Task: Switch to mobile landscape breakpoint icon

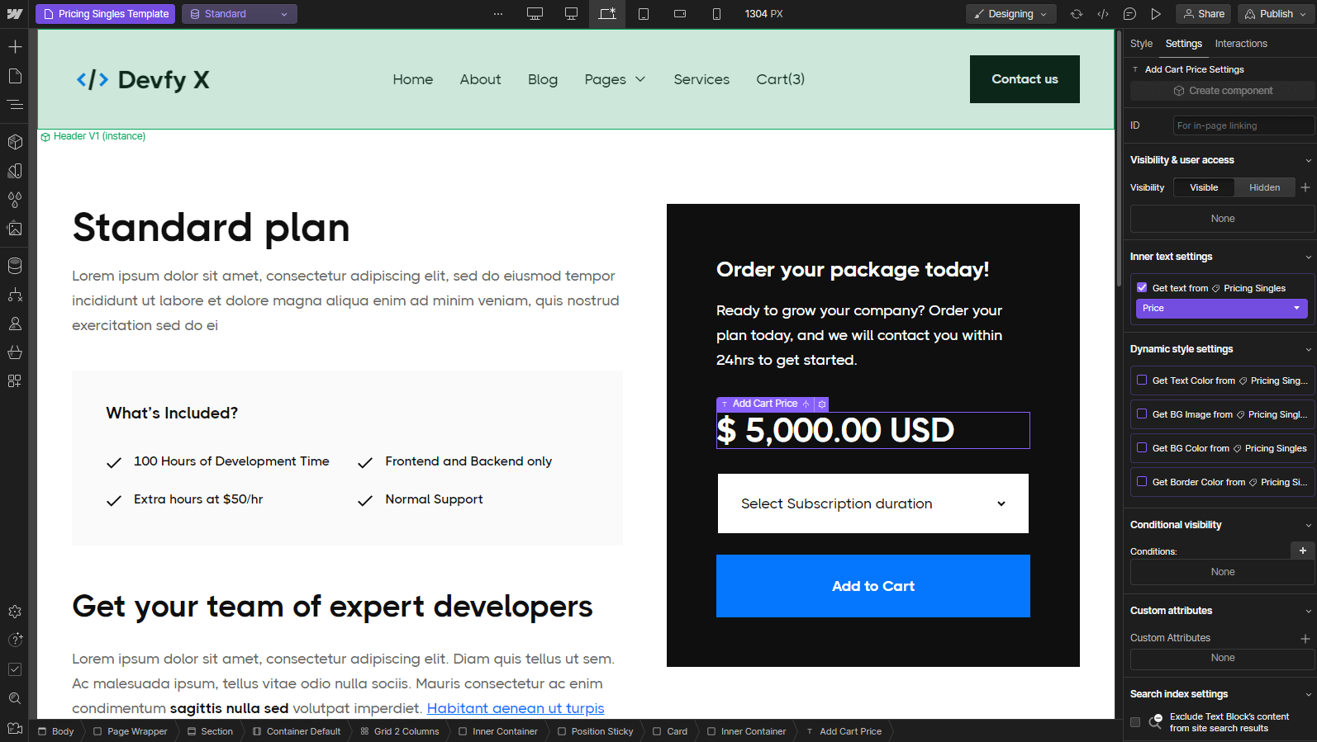Action: pyautogui.click(x=680, y=14)
